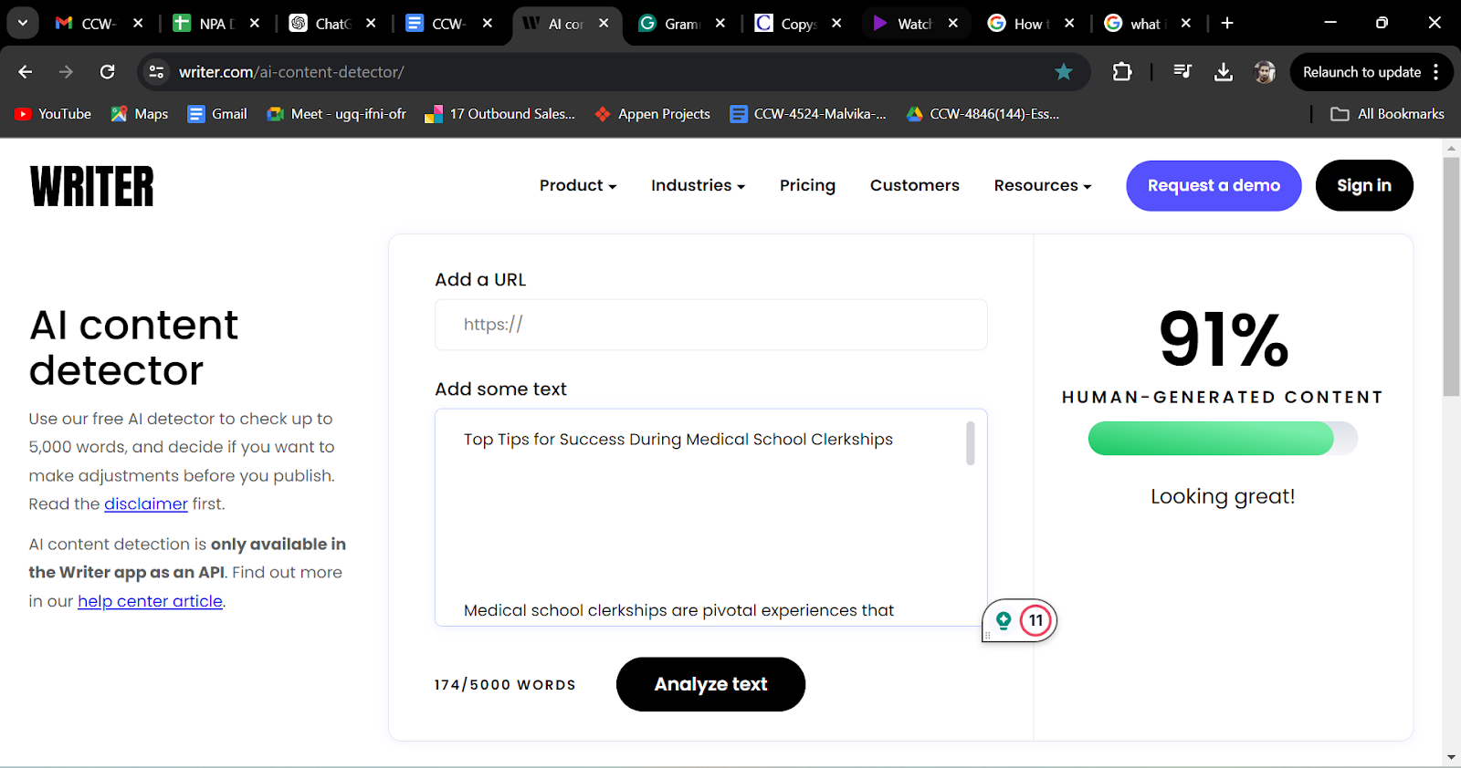The width and height of the screenshot is (1461, 768).
Task: Open the Customers page
Action: [915, 185]
